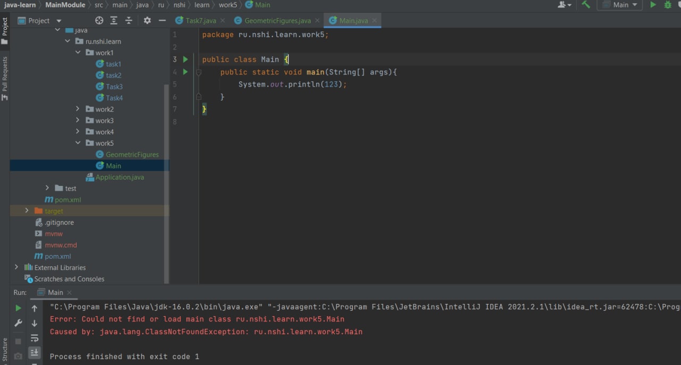This screenshot has height=365, width=681.
Task: Close the Main.java editor tab
Action: tap(375, 20)
